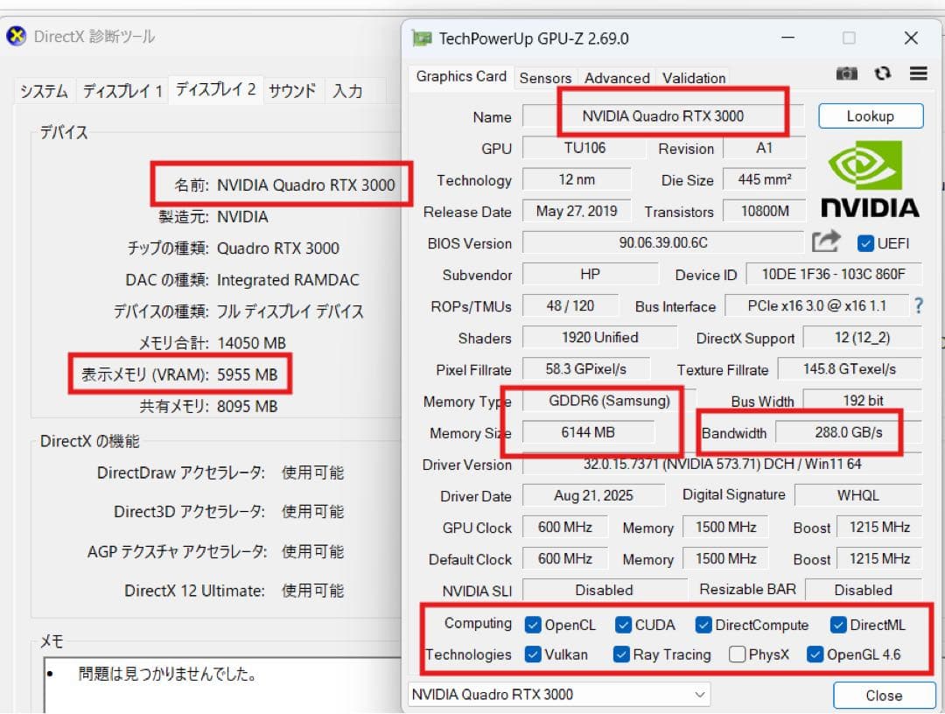Image resolution: width=945 pixels, height=714 pixels.
Task: Toggle the PhysX checkbox
Action: point(737,654)
